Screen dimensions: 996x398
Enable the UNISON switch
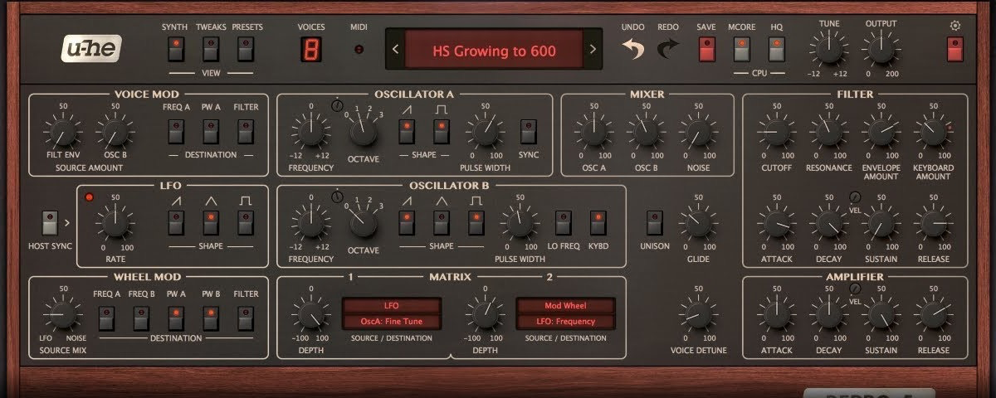(x=654, y=222)
